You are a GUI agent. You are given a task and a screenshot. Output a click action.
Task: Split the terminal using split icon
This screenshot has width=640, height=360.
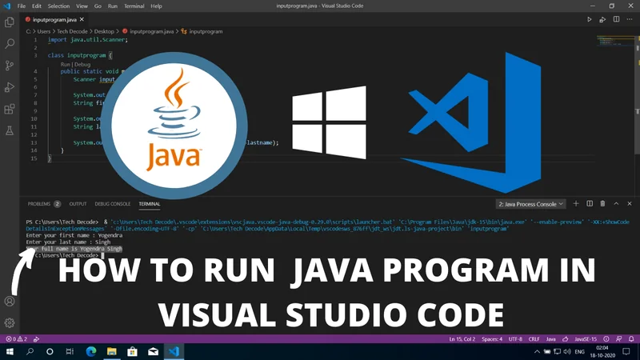[x=590, y=204]
